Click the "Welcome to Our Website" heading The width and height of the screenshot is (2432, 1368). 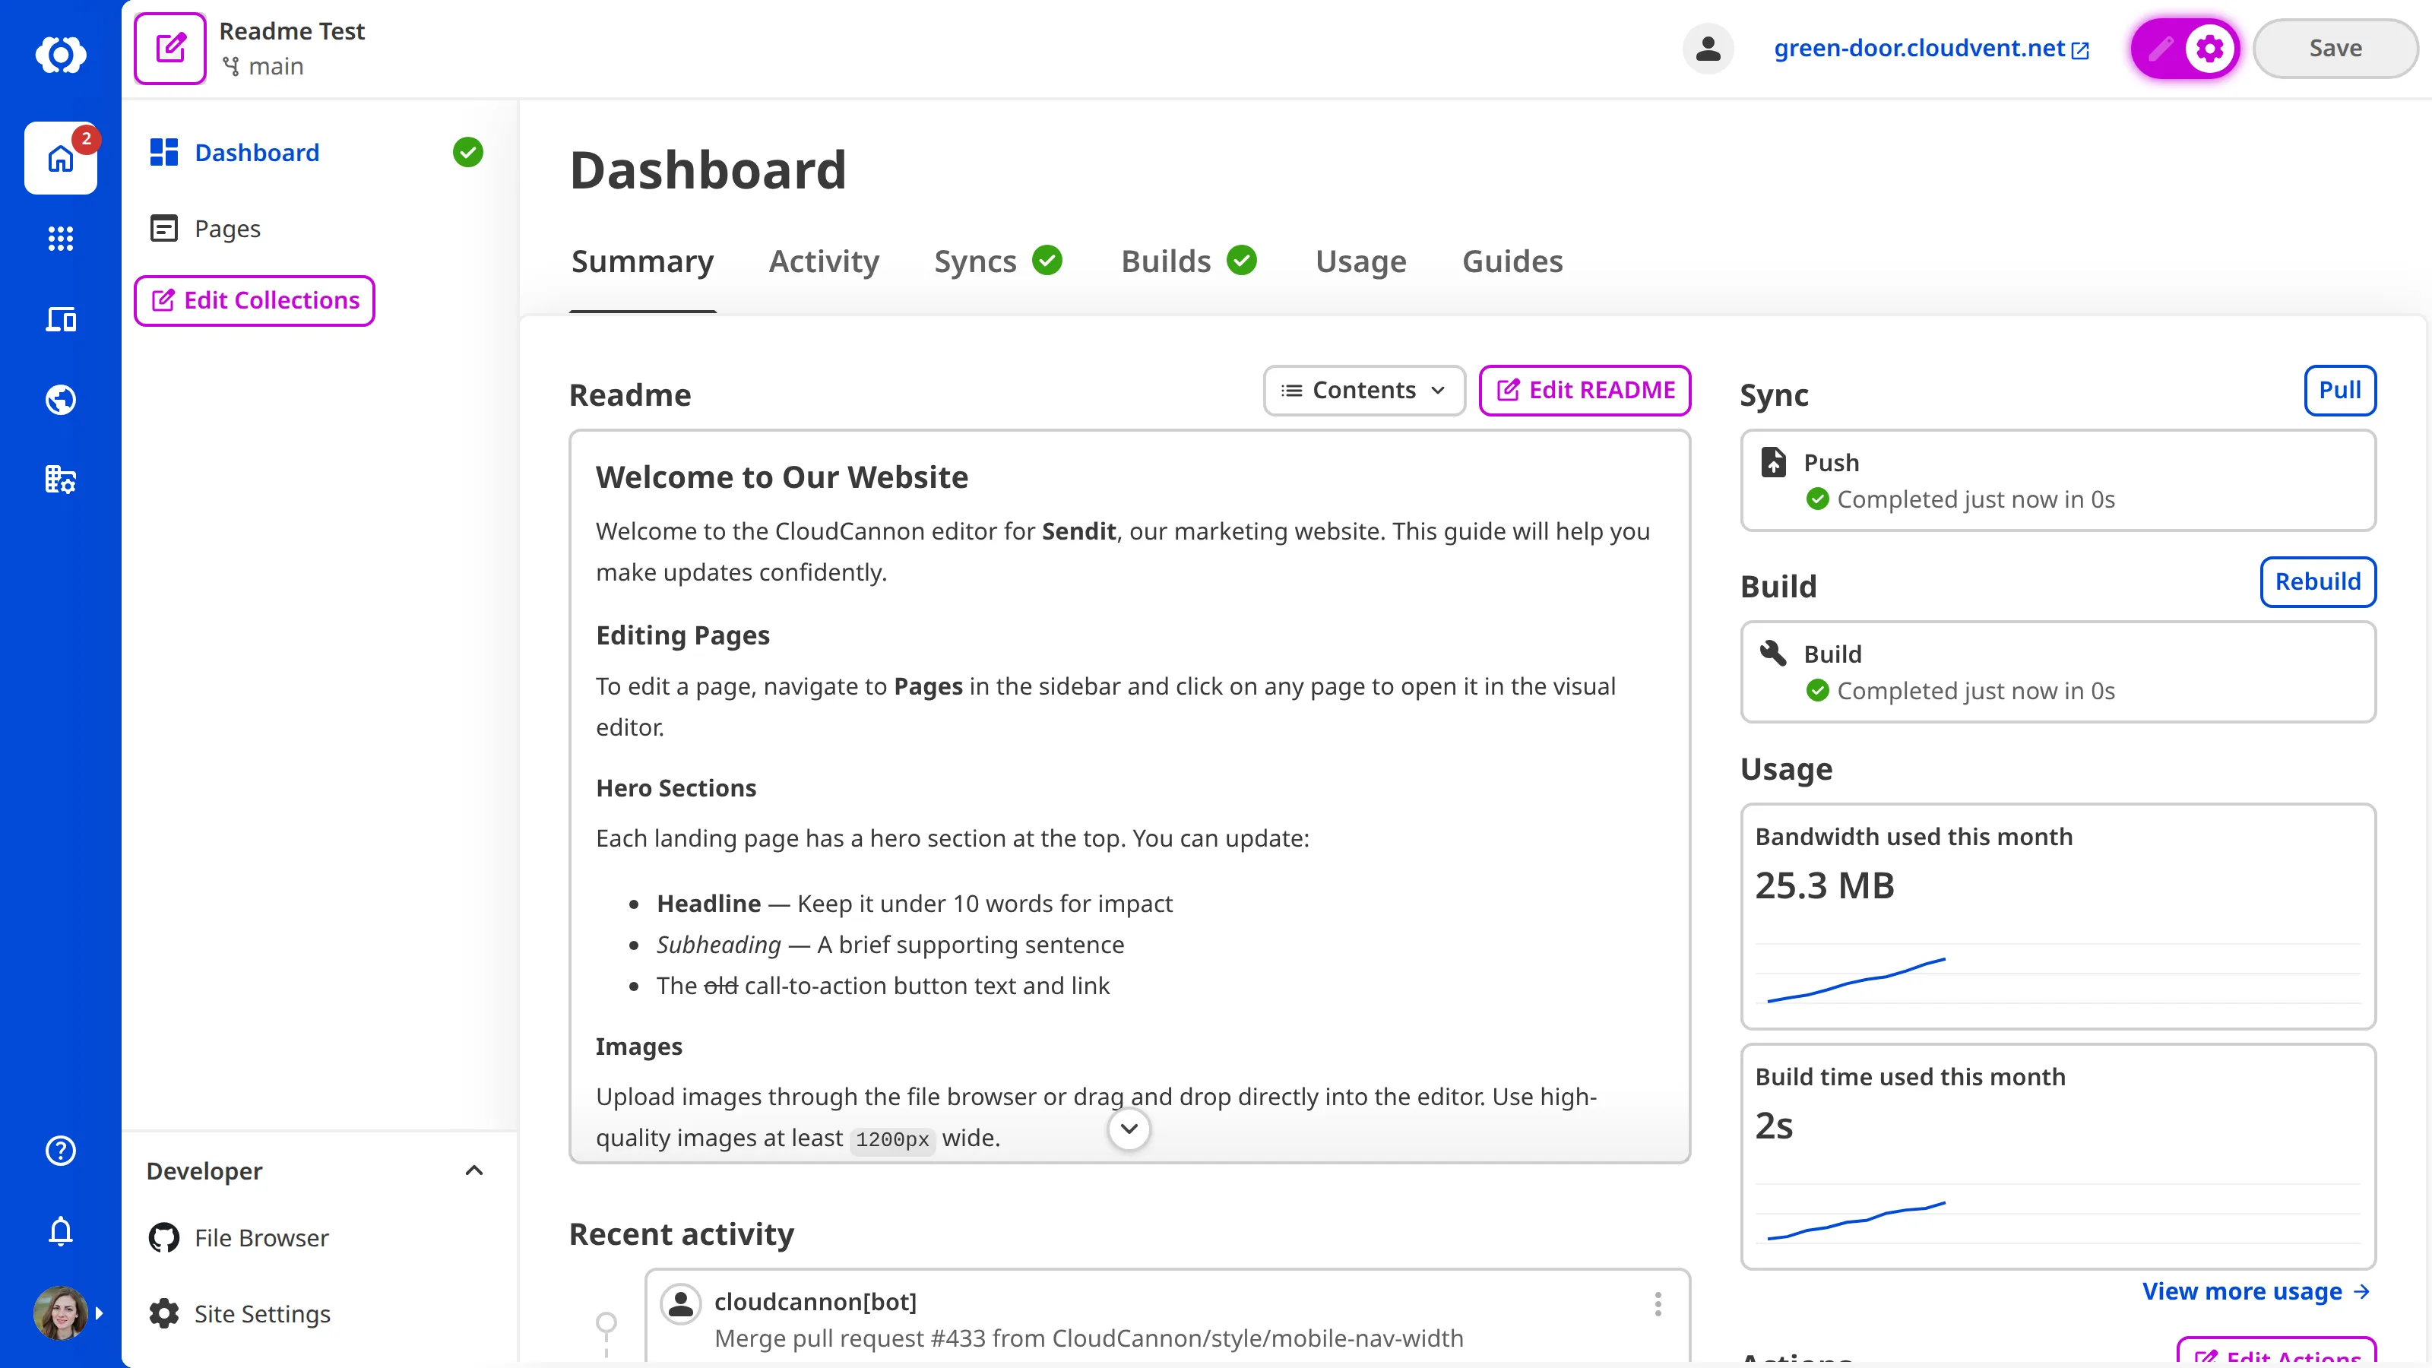click(x=782, y=477)
